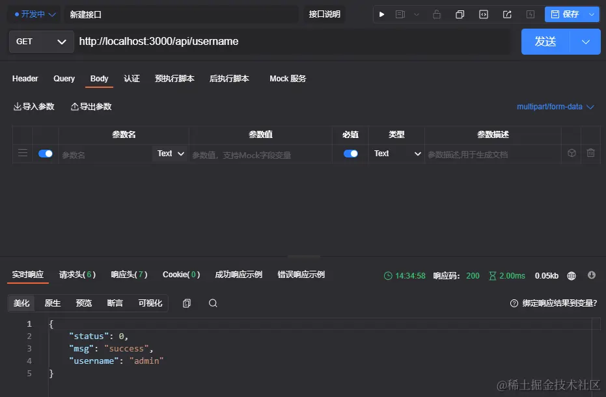The height and width of the screenshot is (397, 606).
Task: Open the multipart/form-data body type dropdown
Action: [x=555, y=106]
